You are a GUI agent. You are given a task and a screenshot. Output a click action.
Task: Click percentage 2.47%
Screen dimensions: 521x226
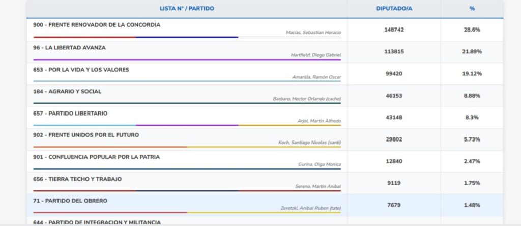(472, 161)
